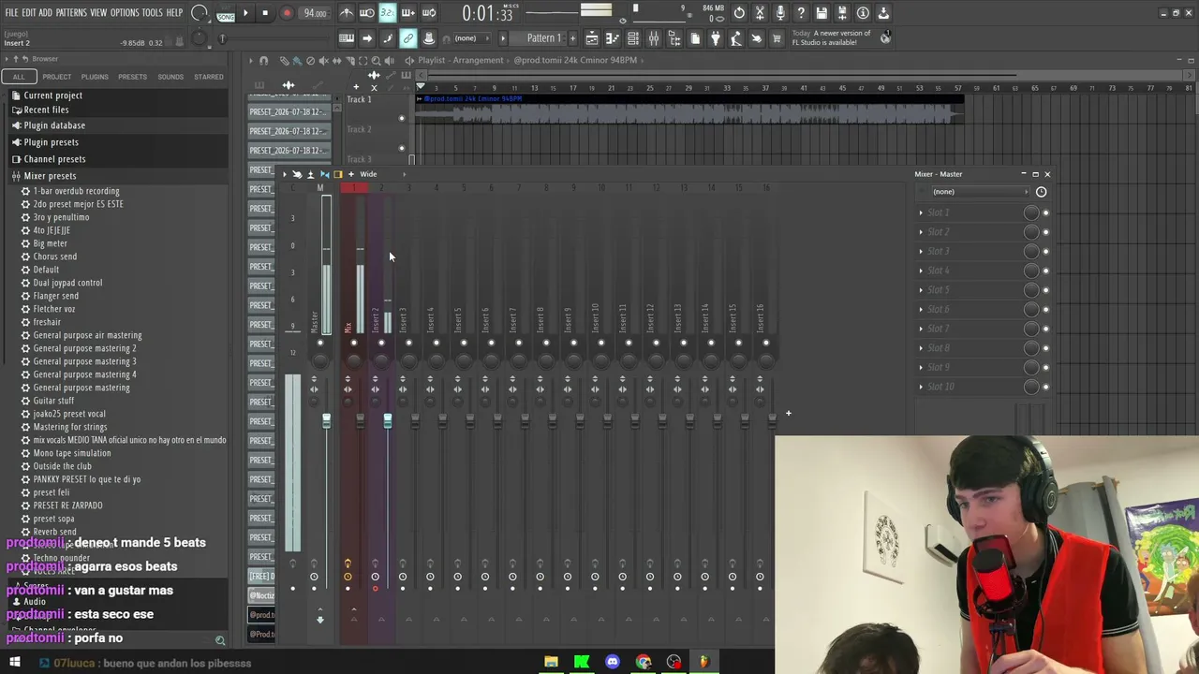This screenshot has height=674, width=1199.
Task: Open the Plugin picker plug icon
Action: pyautogui.click(x=716, y=38)
